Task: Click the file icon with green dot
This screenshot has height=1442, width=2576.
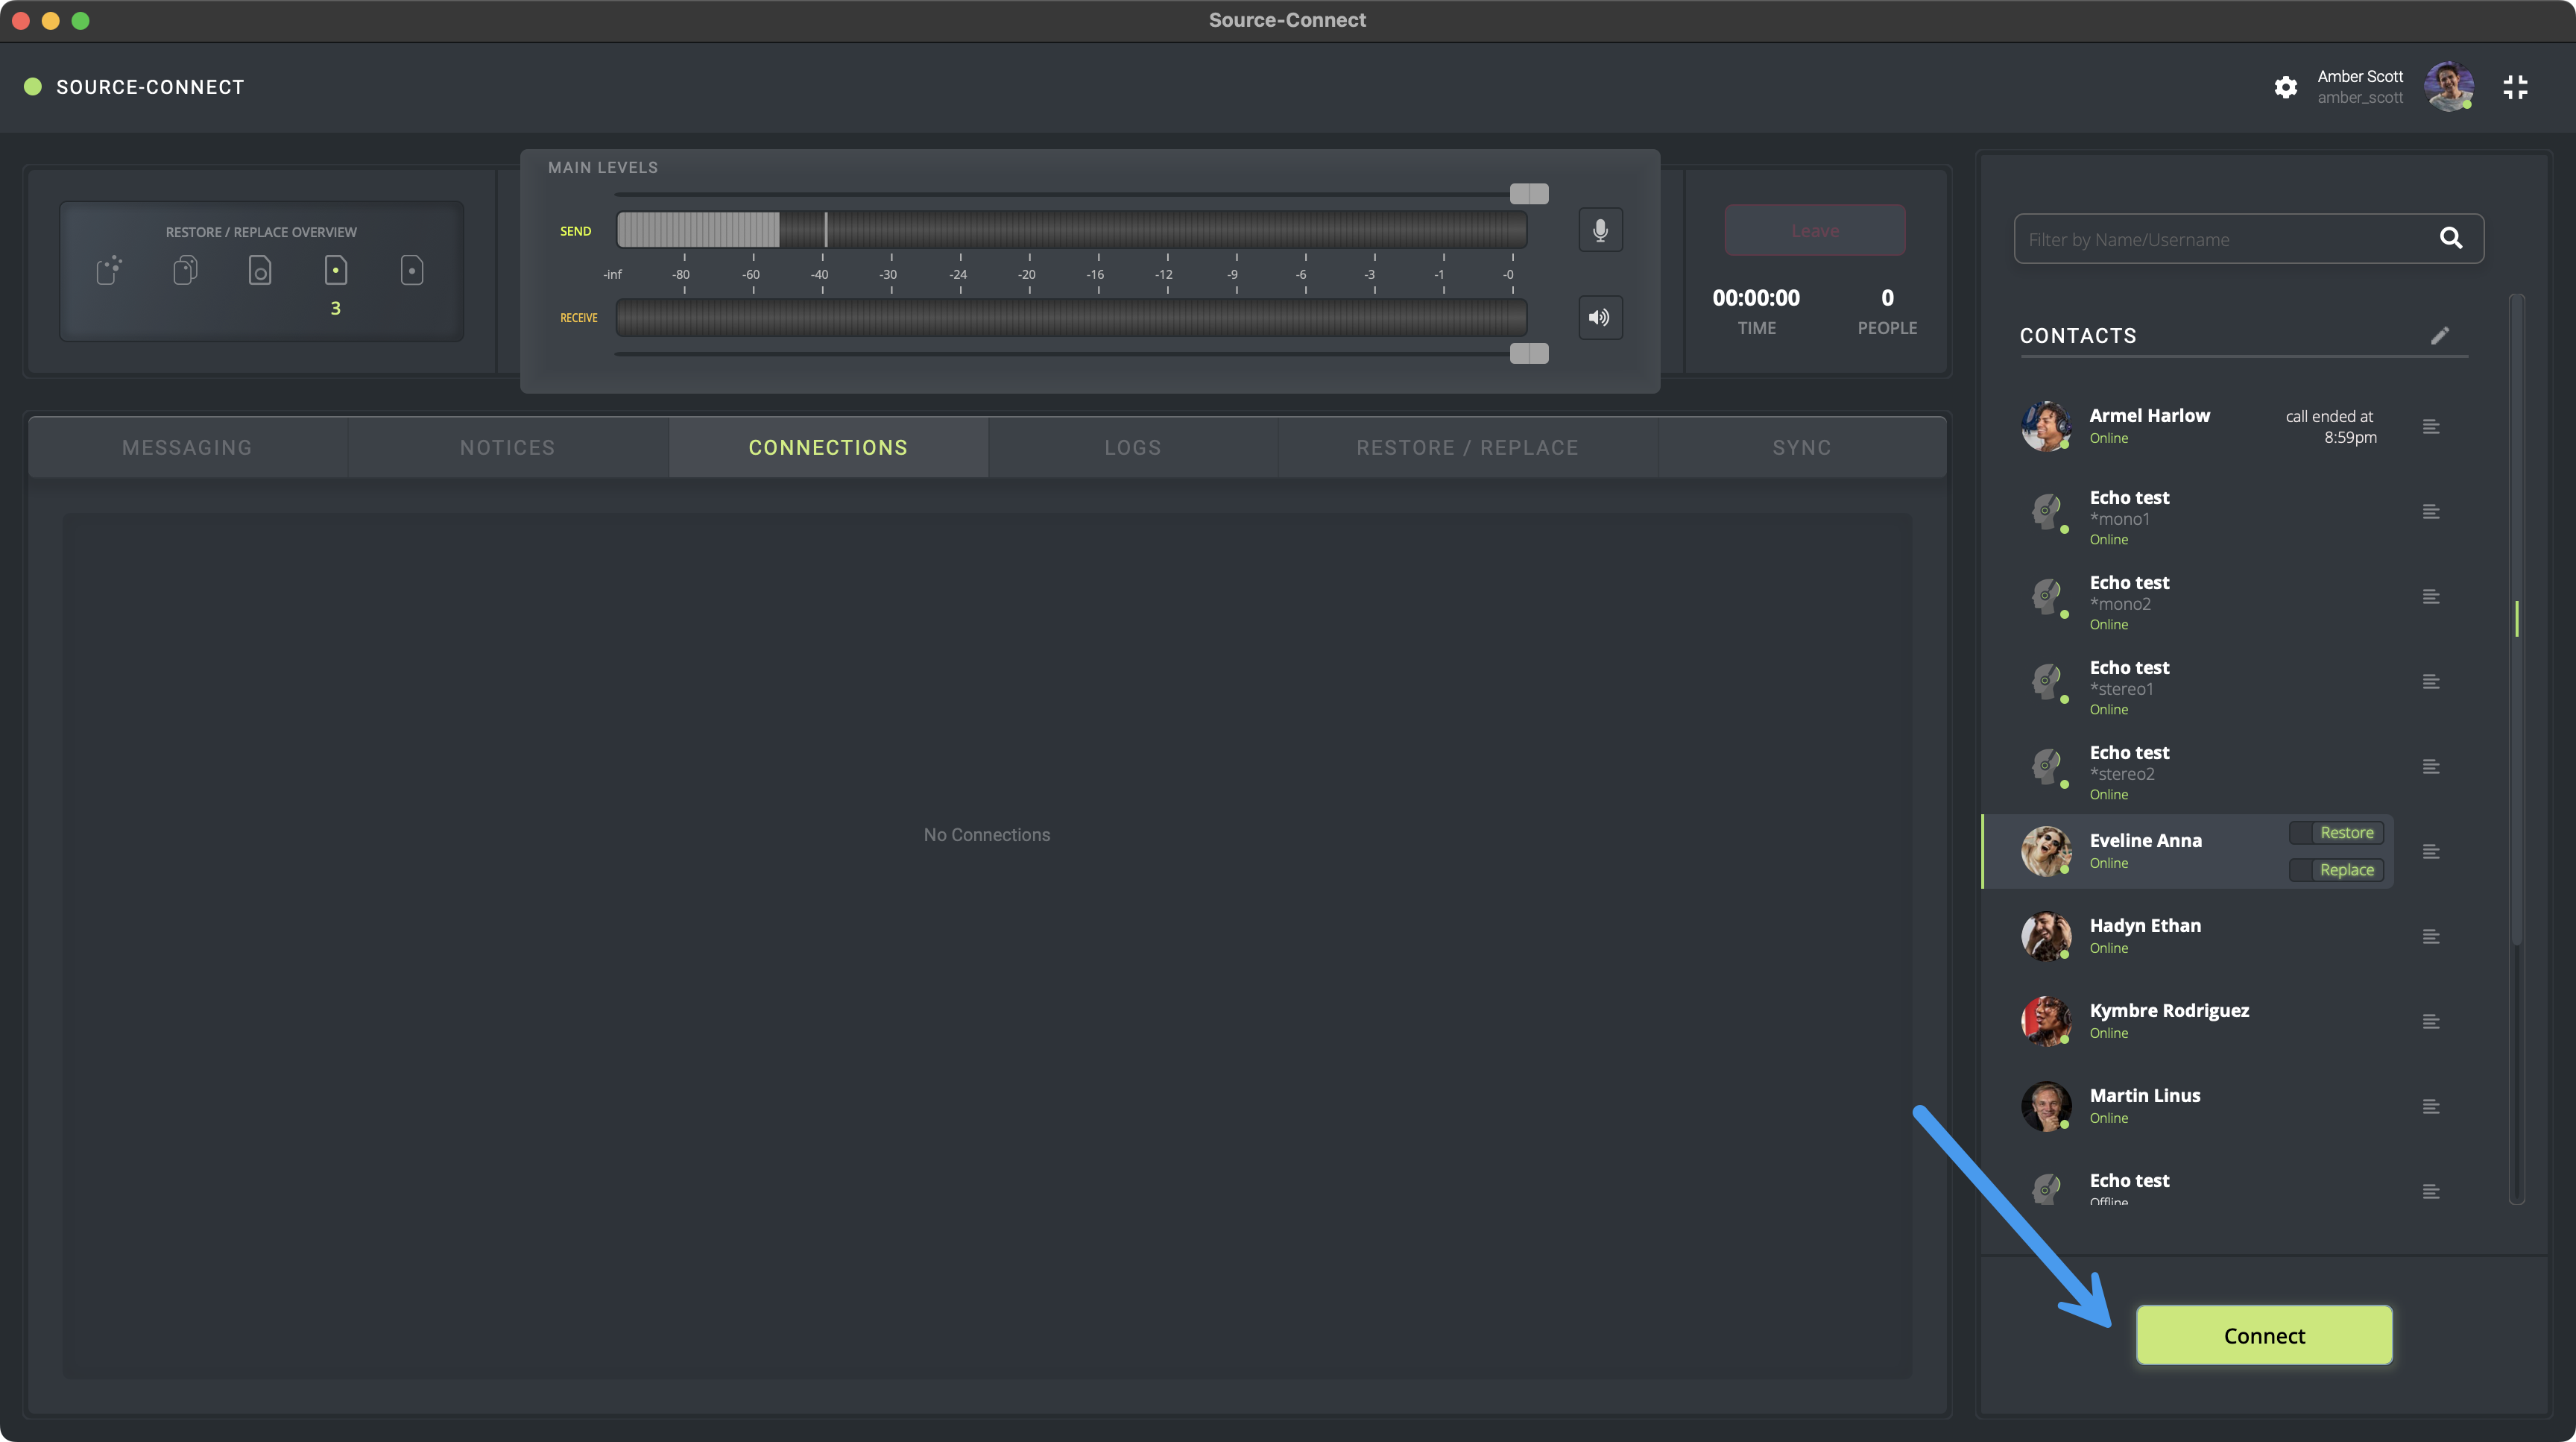Action: (x=336, y=270)
